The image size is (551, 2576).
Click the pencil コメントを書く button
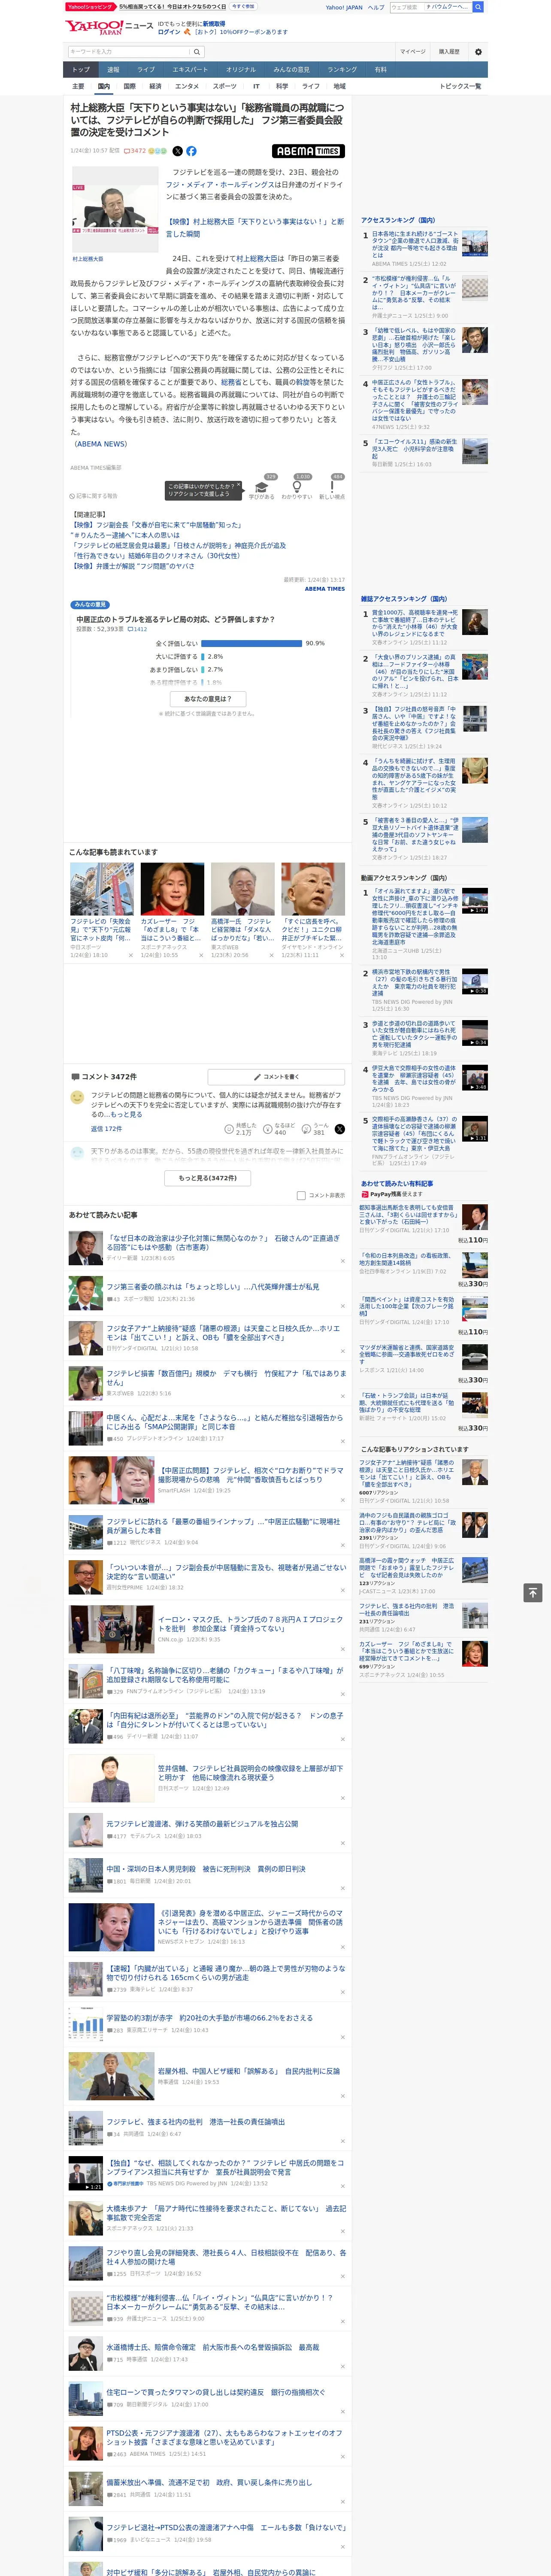point(276,1077)
